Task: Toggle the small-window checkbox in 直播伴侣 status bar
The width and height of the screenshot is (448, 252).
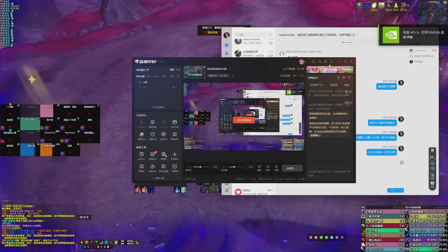Action: pyautogui.click(x=185, y=179)
